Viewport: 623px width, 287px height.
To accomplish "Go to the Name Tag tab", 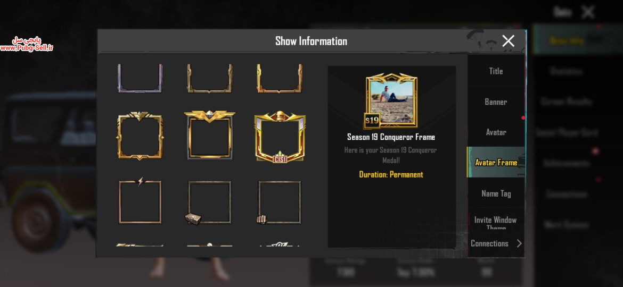I will click(x=496, y=193).
